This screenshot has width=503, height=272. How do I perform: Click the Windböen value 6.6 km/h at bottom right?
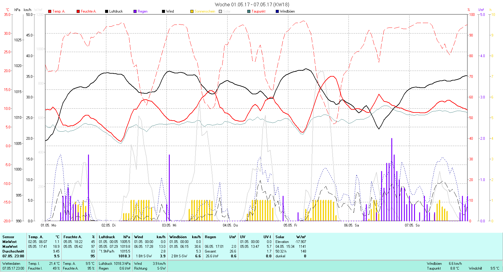tap(455, 264)
